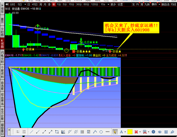Click the AG text style icon

pos(24,132)
